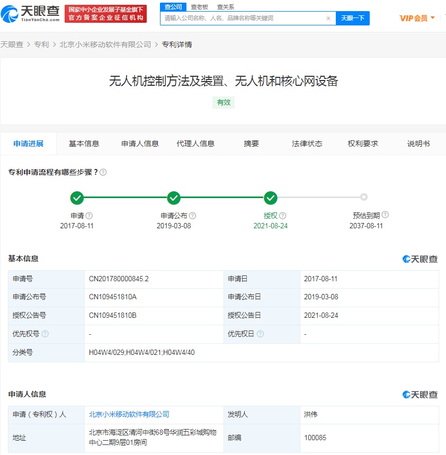
Task: Click the Tianyancha logo in header
Action: coord(30,13)
